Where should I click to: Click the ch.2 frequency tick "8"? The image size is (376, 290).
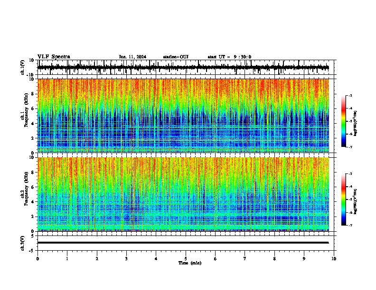(x=33, y=172)
